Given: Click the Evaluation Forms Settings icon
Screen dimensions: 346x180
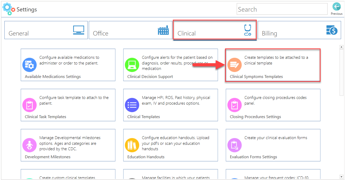Looking at the screenshot, I should [235, 145].
